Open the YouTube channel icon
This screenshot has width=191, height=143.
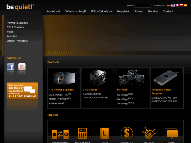22,67
